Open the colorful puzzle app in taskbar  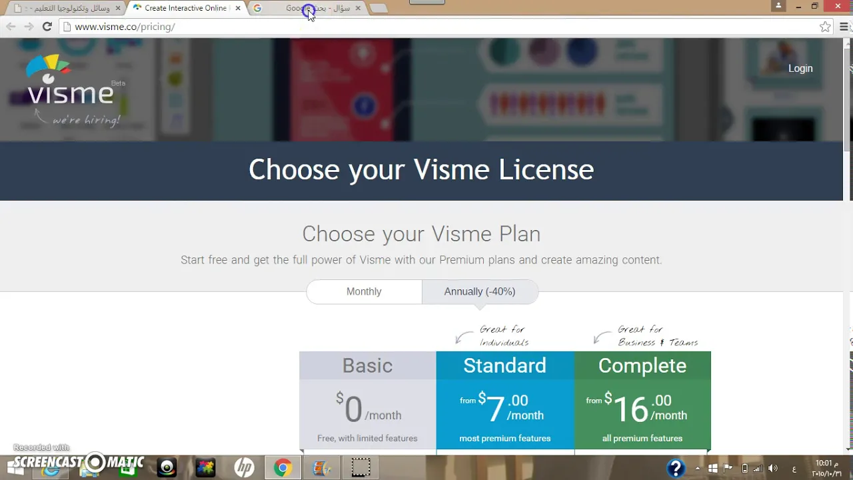[x=205, y=468]
